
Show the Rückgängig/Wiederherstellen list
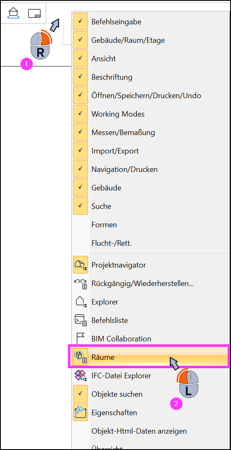click(151, 284)
